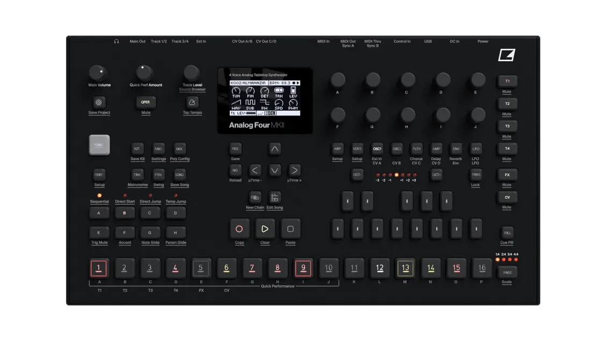Open the ENV parameter page
This screenshot has width=606, height=341.
tap(456, 149)
